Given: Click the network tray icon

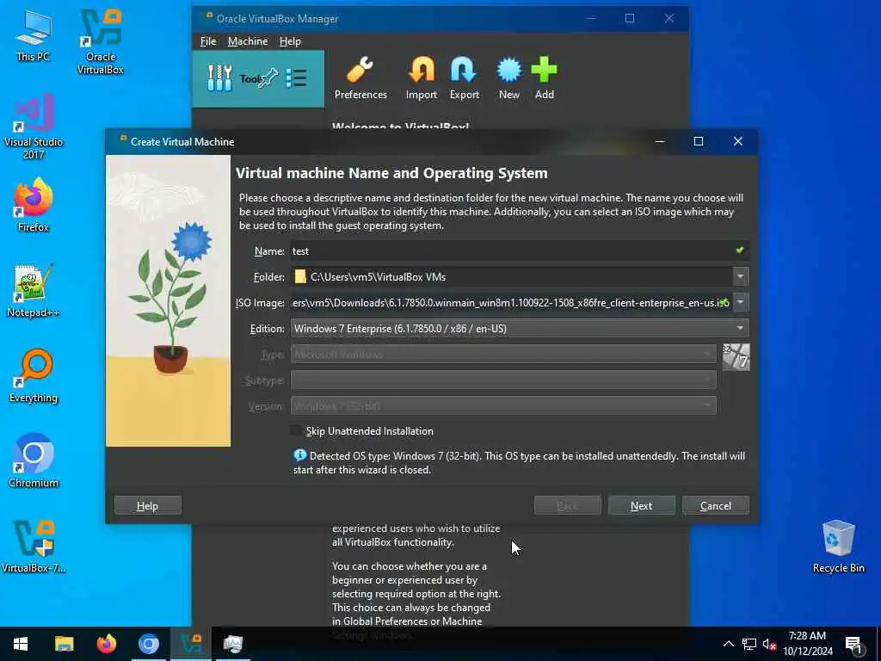Looking at the screenshot, I should 749,644.
